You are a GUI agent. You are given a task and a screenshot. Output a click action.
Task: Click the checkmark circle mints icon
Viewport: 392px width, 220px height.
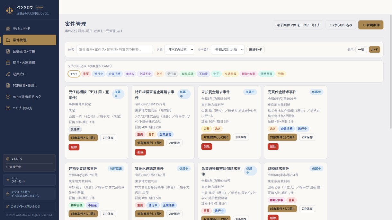8,97
